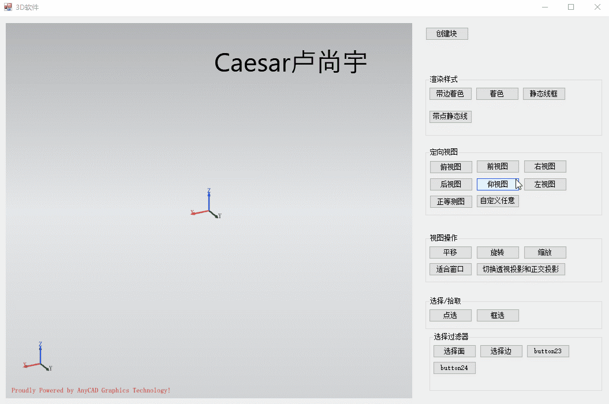Screen dimensions: 609x404
Task: Activate the 平移 pan operation
Action: [450, 253]
